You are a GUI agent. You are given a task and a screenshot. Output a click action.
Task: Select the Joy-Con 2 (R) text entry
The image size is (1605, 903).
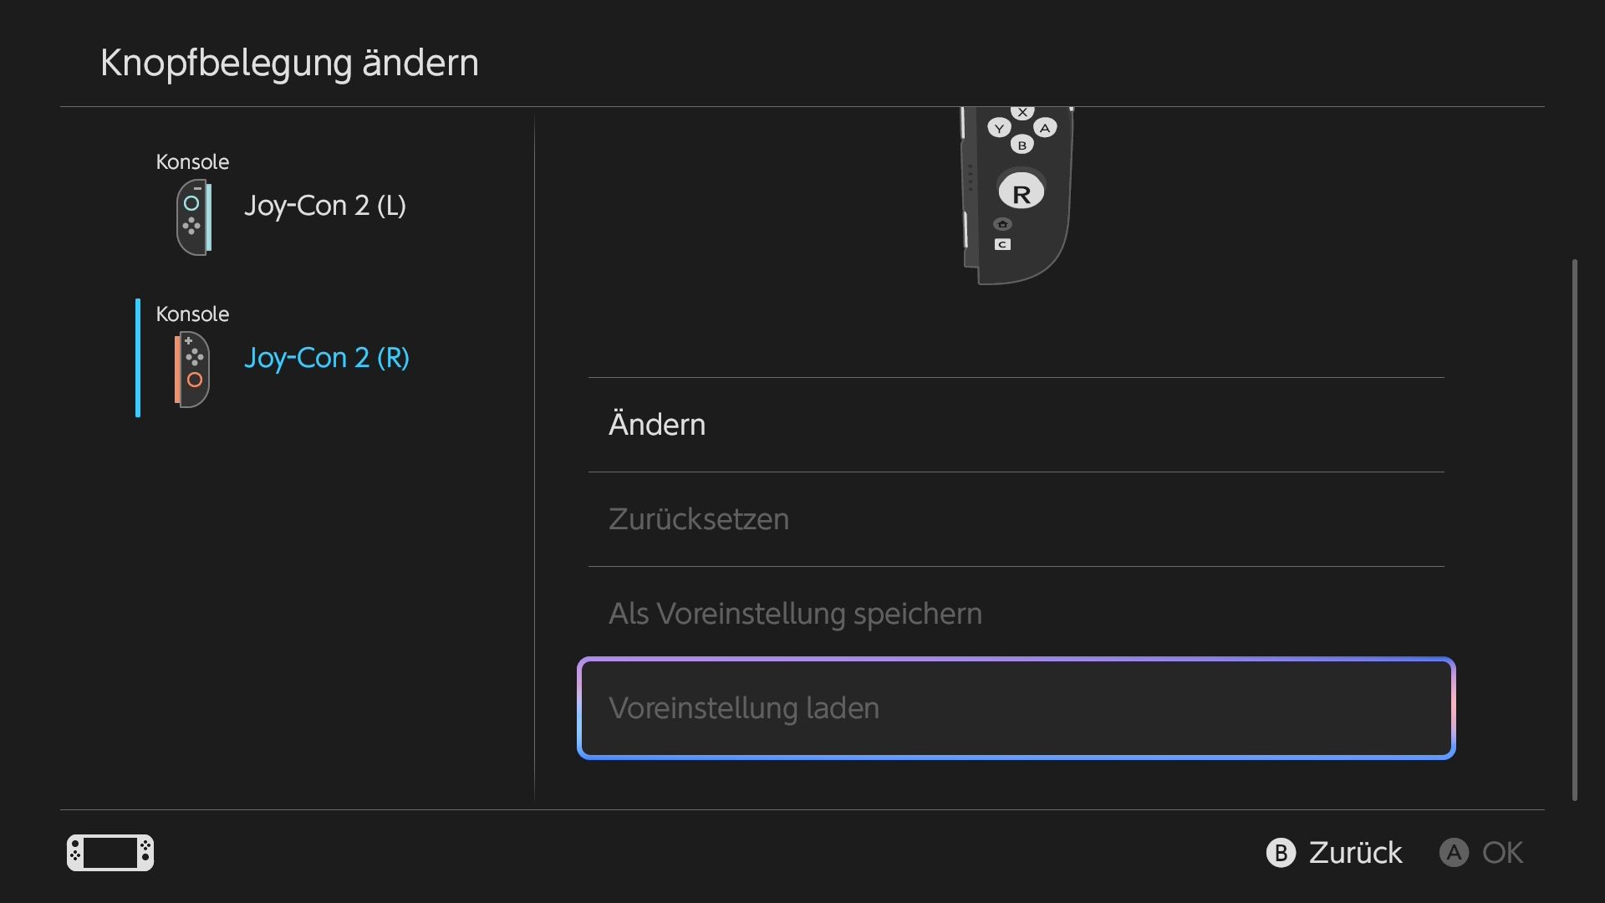327,358
